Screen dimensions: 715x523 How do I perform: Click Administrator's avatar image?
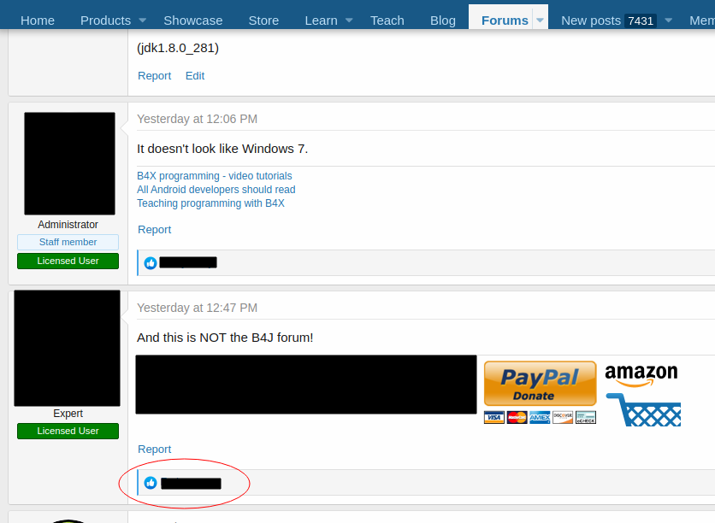pyautogui.click(x=69, y=163)
